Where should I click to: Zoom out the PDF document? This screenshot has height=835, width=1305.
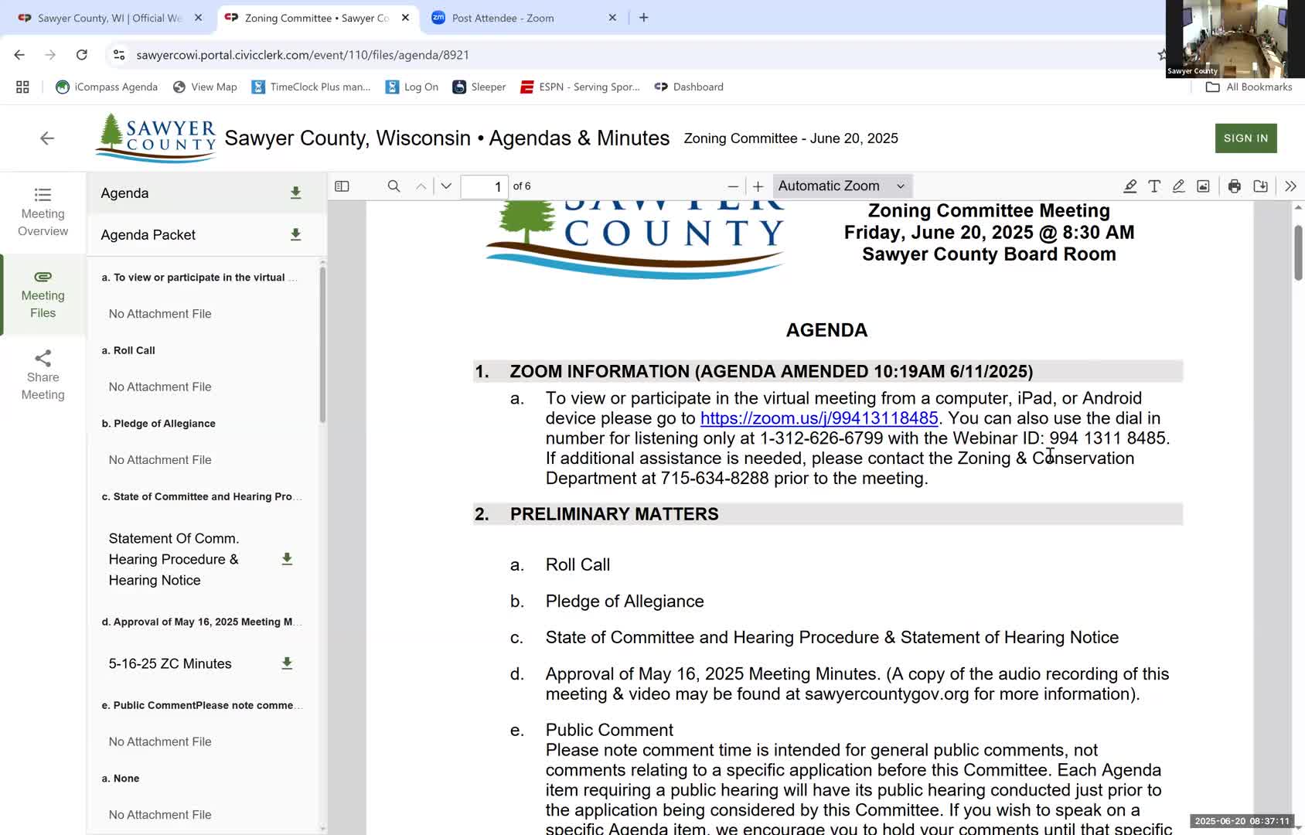point(733,186)
